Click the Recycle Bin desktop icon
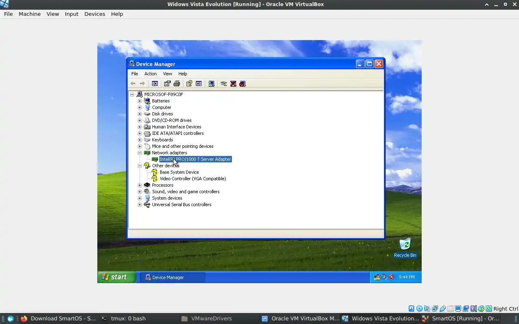 [x=405, y=247]
